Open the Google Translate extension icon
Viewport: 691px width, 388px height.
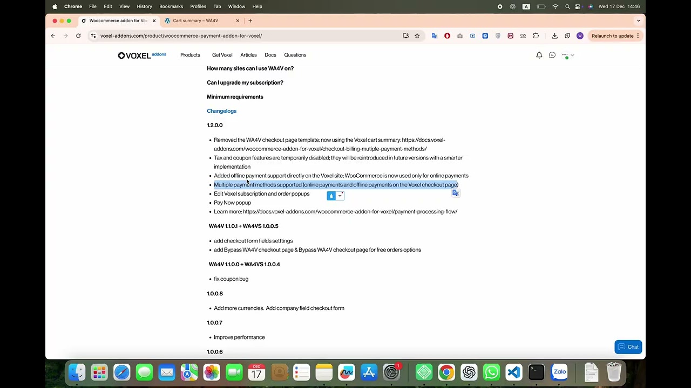[x=434, y=36]
